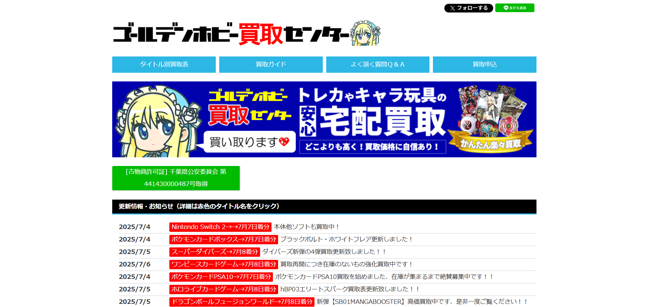
Task: Click text ダイバーズ新弾の4弾買取更新致しました！！
Action: click(325, 252)
